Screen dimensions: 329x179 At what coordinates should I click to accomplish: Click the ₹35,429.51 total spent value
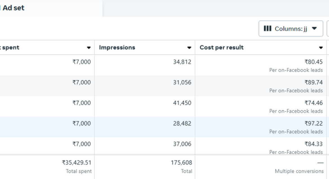click(77, 163)
